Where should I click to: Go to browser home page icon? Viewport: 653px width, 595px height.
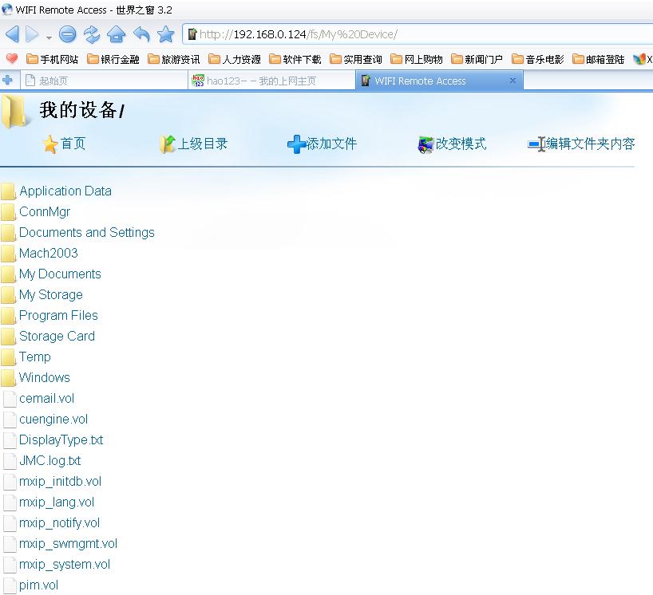click(x=117, y=34)
